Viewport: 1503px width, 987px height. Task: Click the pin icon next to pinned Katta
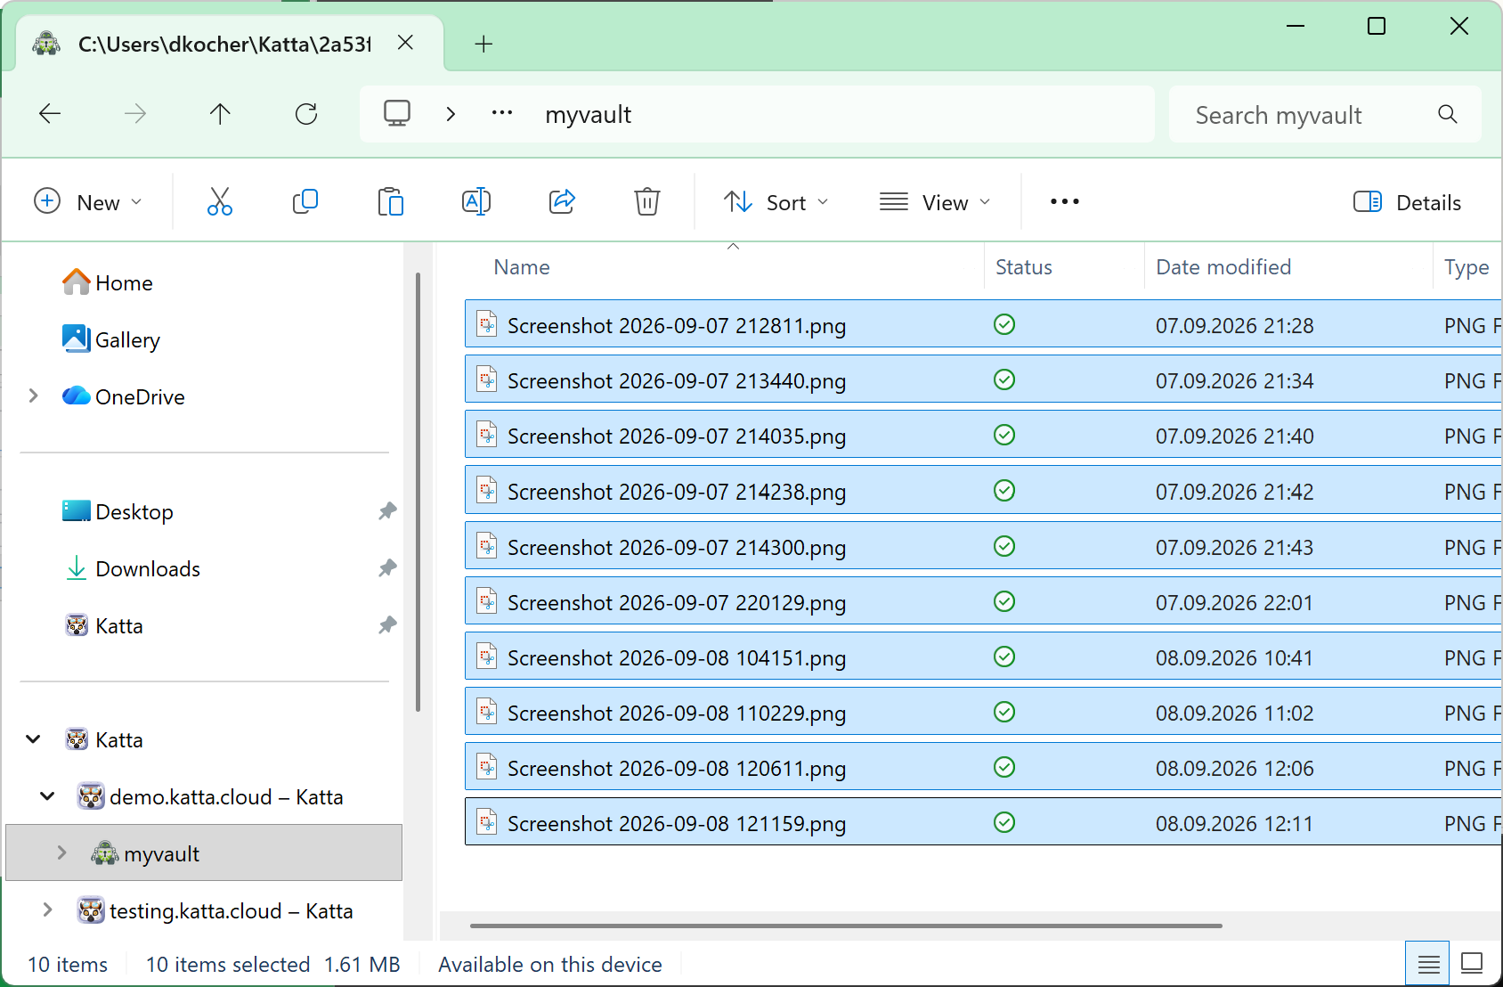[x=387, y=625]
